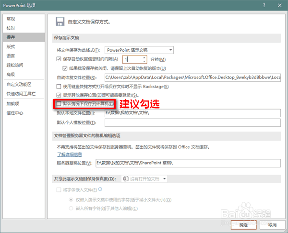The width and height of the screenshot is (288, 233).
Task: Toggle 保存自动恢复信息时间间隔 checkbox
Action: click(x=59, y=59)
